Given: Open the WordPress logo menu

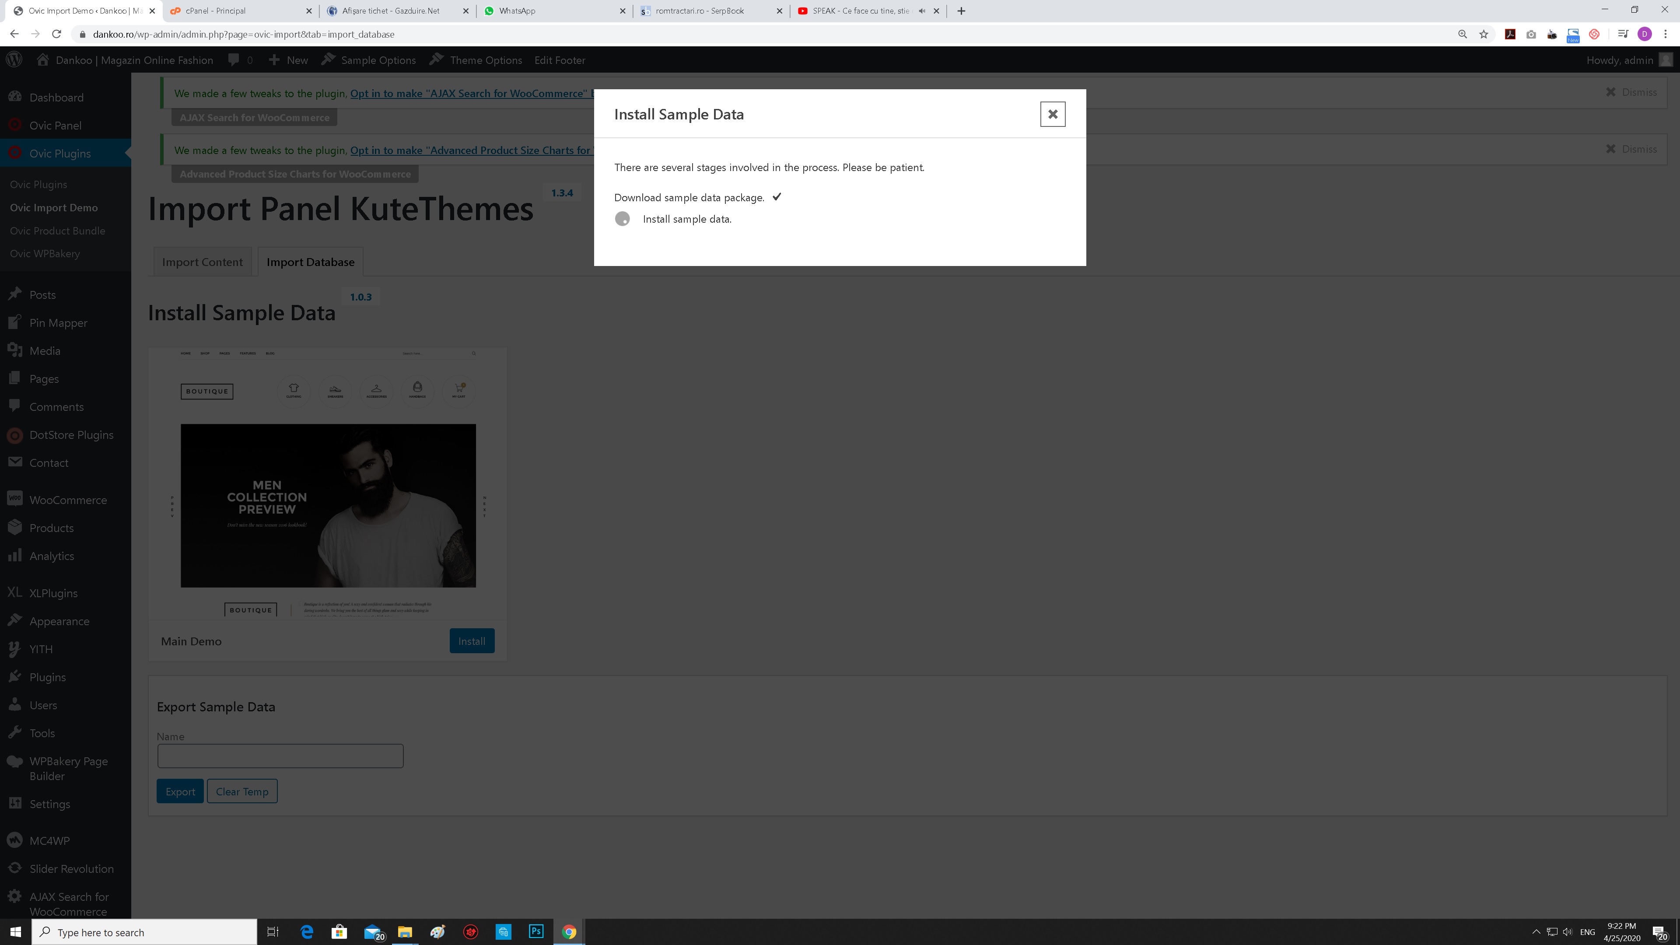Looking at the screenshot, I should (x=14, y=60).
